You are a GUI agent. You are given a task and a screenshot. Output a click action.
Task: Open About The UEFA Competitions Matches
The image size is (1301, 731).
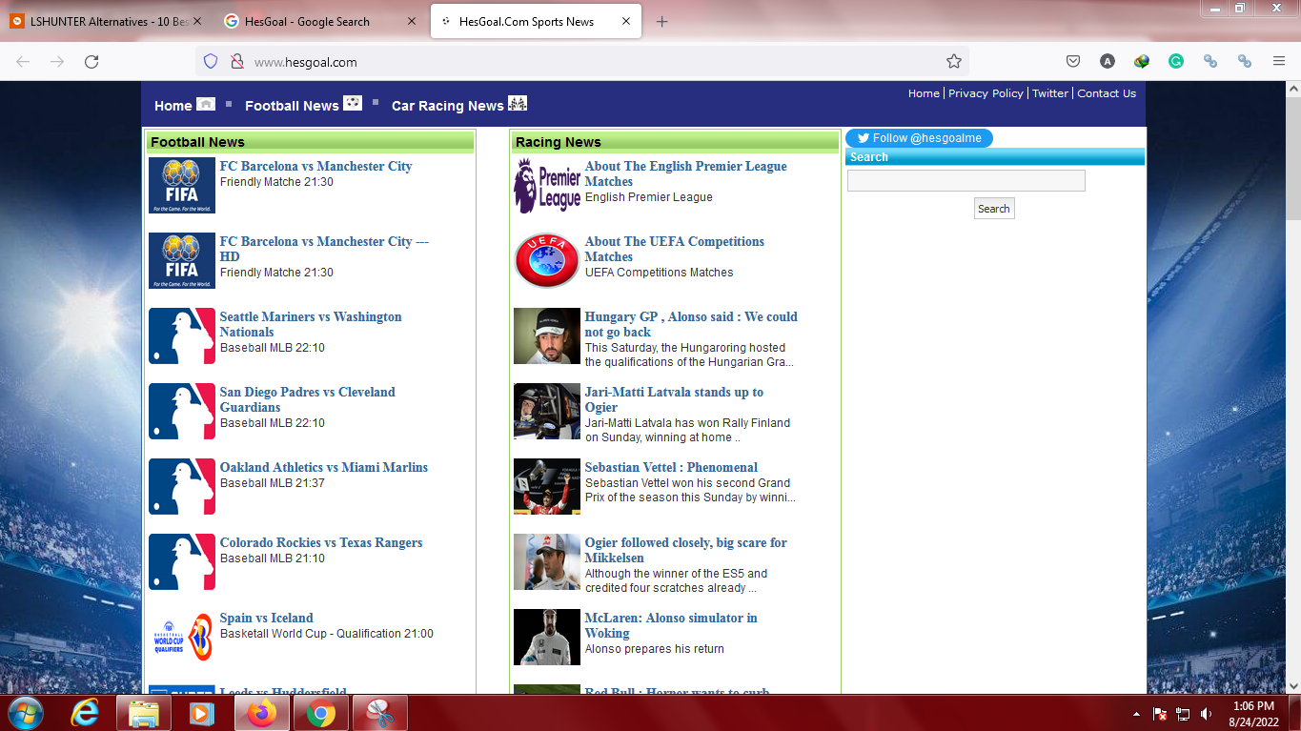(675, 249)
